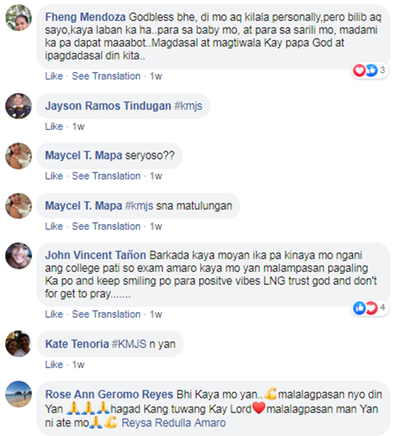Open tagged profile Reysa Redulla Amaro
Image resolution: width=410 pixels, height=436 pixels.
tap(174, 423)
